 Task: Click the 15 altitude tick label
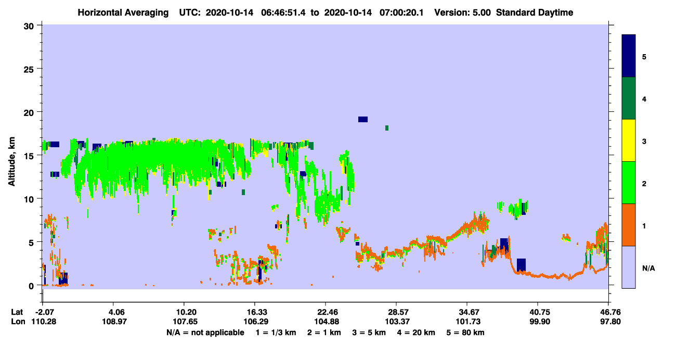(30, 155)
